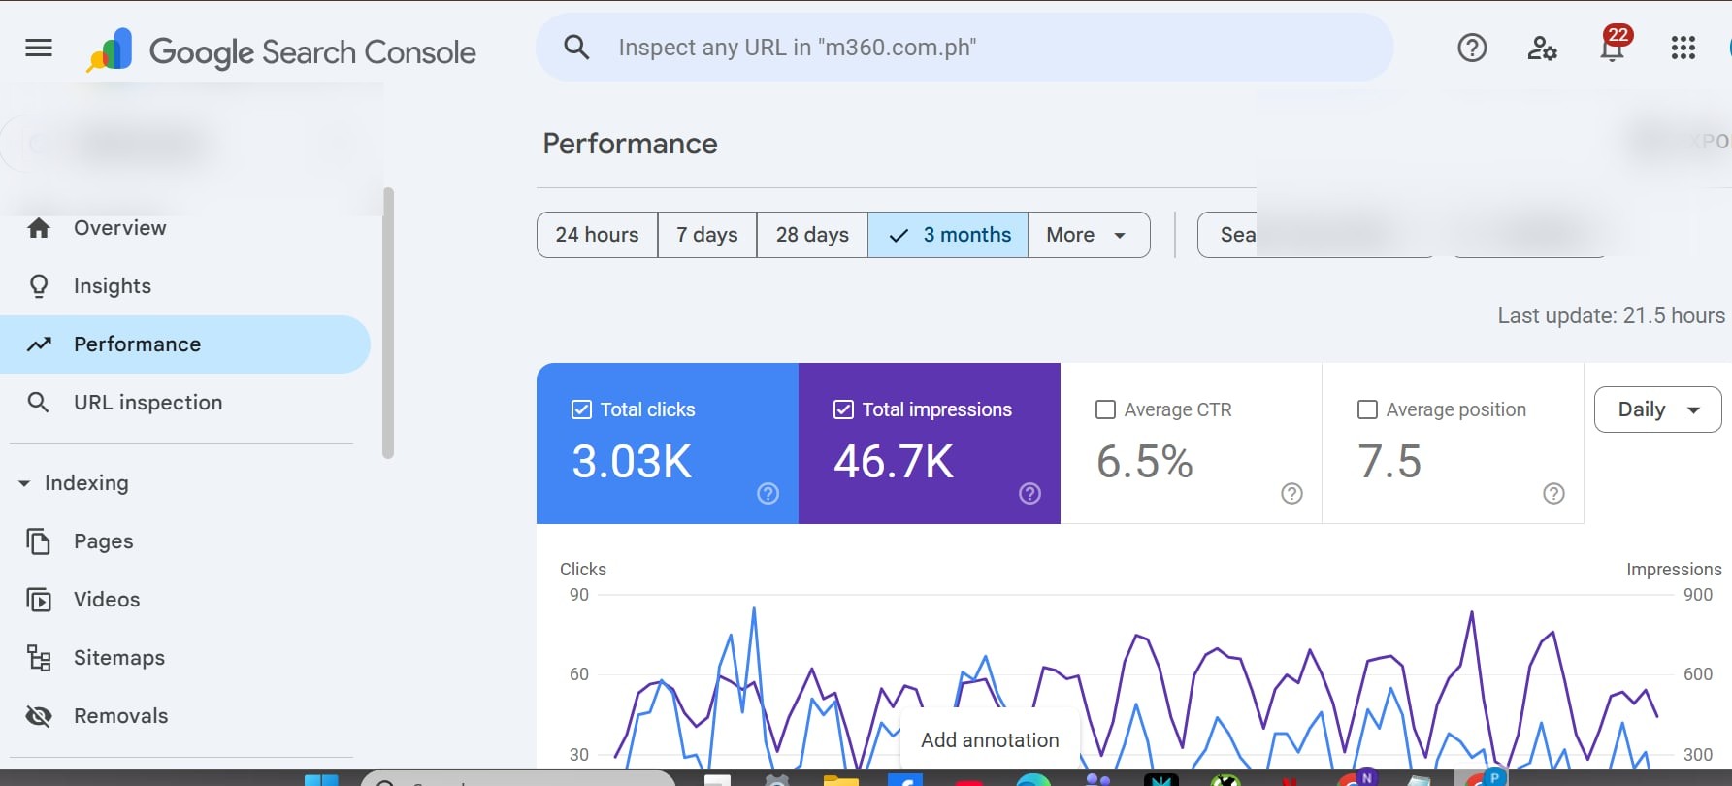Open notifications bell with 22 badge
Screen dimensions: 1732x786
click(1614, 46)
